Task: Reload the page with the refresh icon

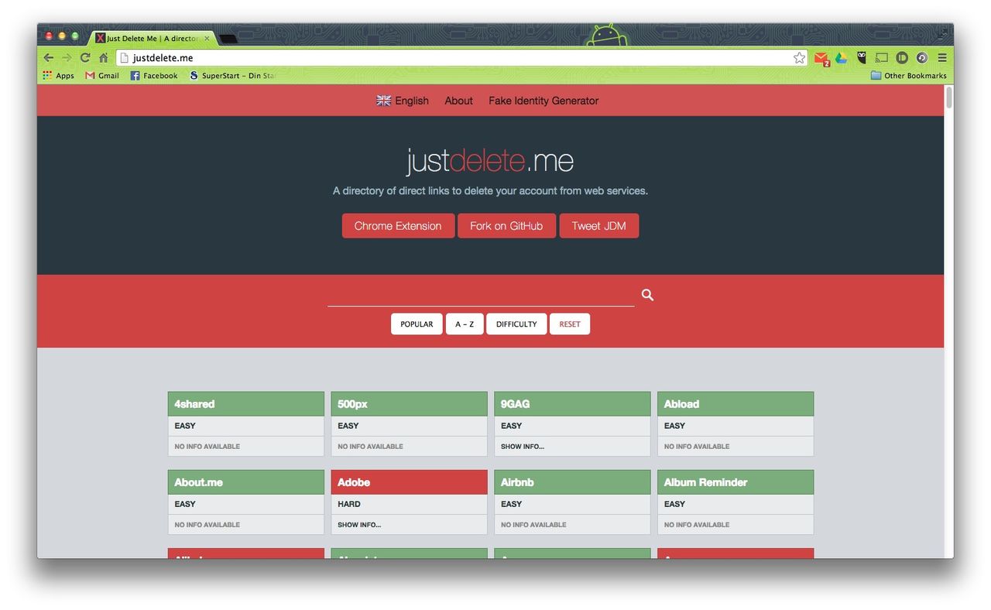Action: [85, 58]
